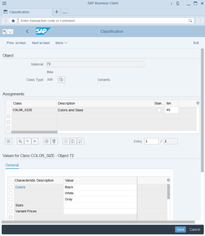Click the characteristics table vertical scrollbar
The image size is (205, 236).
pos(168,192)
